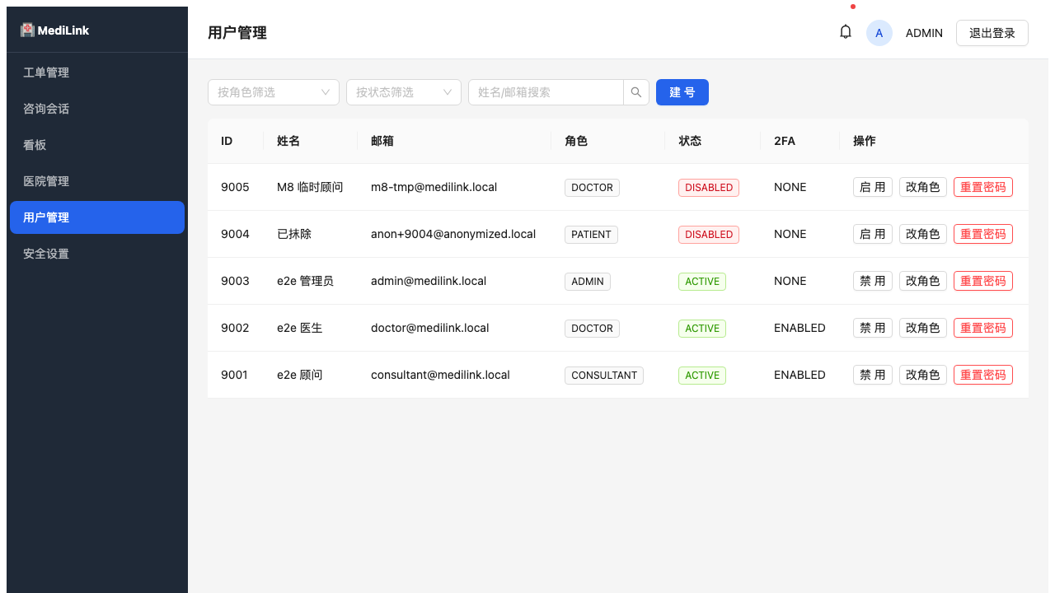This screenshot has width=1055, height=593.
Task: Reset password for e2e 管理员
Action: [983, 281]
